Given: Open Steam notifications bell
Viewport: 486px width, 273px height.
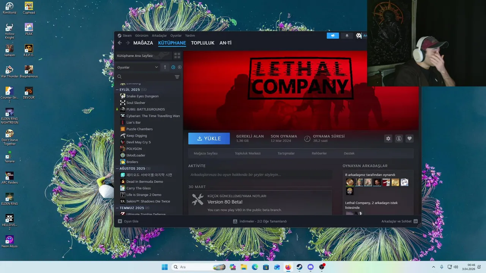Looking at the screenshot, I should click(347, 36).
